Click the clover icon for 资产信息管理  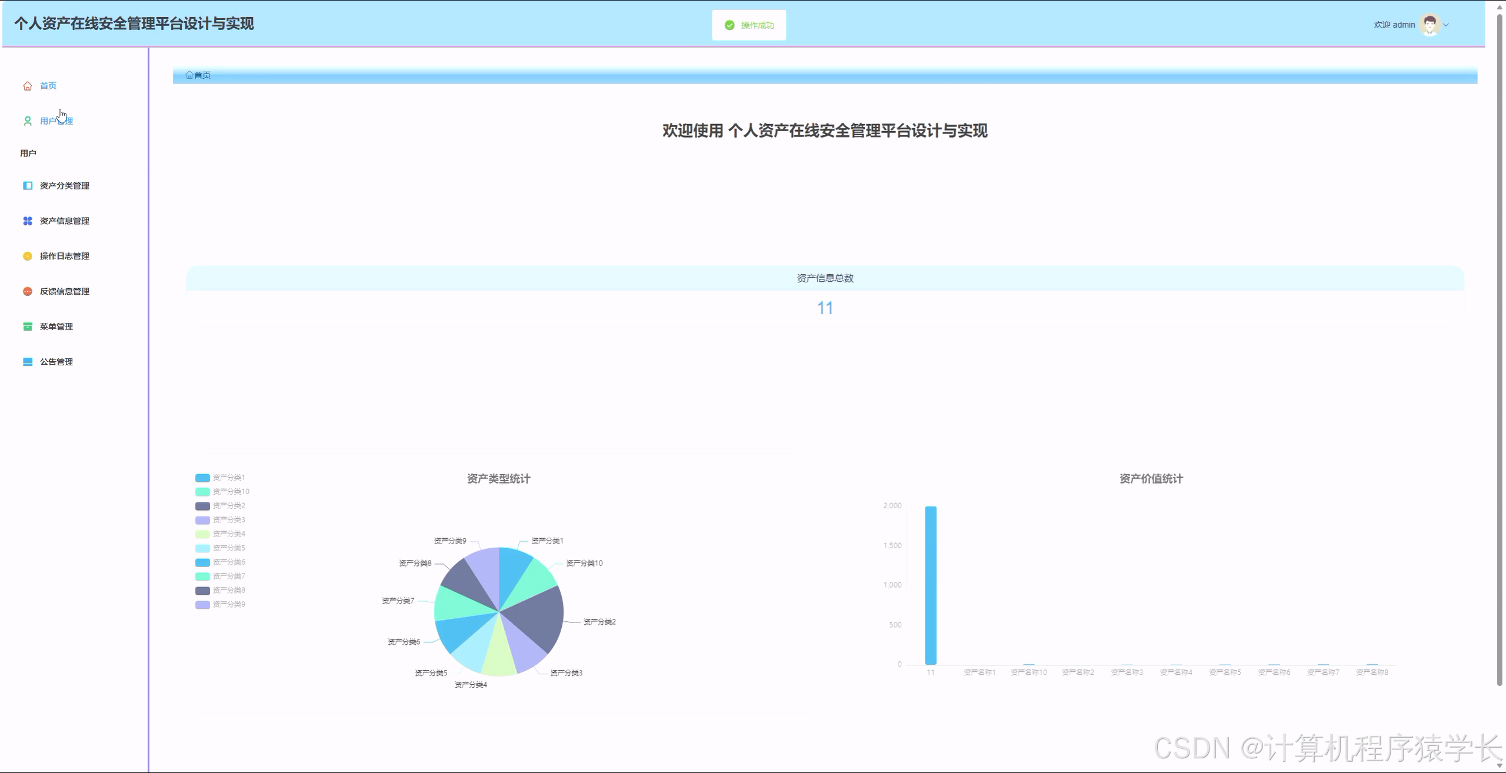27,221
